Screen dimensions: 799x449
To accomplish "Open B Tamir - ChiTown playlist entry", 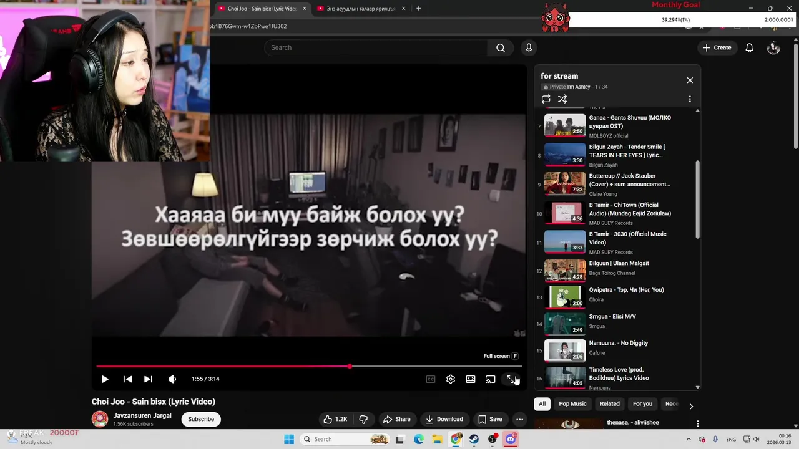I will coord(616,213).
